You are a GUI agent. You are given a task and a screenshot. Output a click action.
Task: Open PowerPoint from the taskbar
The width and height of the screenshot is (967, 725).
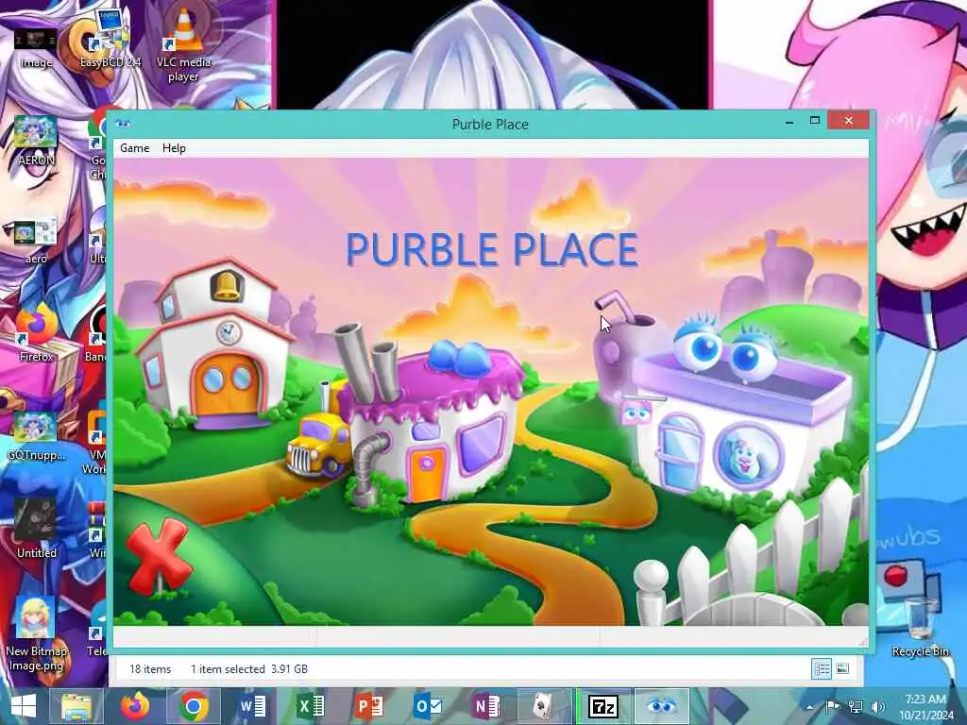369,706
